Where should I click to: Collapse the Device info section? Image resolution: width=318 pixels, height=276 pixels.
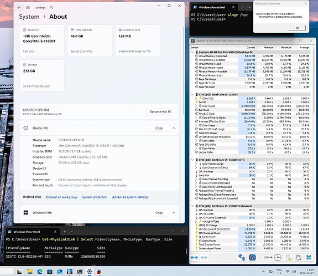point(174,128)
